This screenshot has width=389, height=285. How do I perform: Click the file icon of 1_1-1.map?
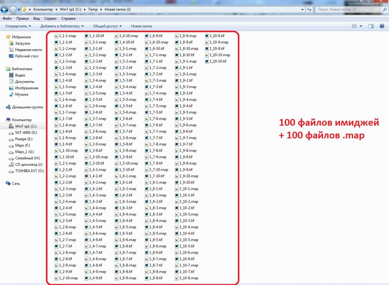point(56,36)
